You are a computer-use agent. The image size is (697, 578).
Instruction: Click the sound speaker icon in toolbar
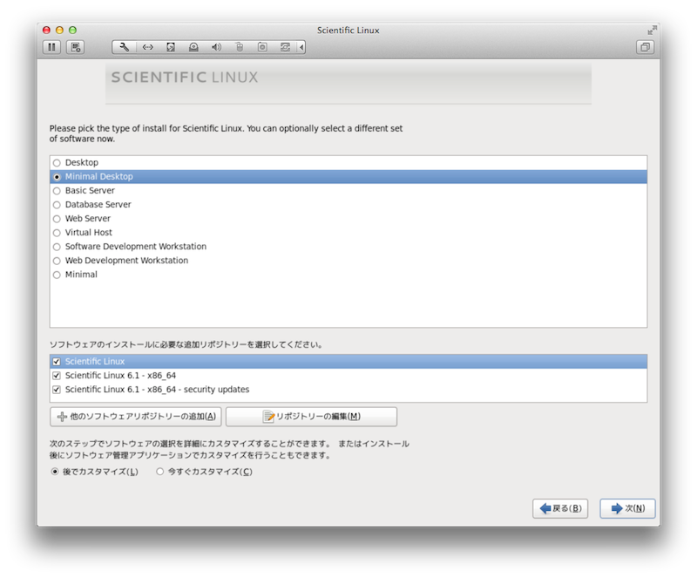pos(216,47)
